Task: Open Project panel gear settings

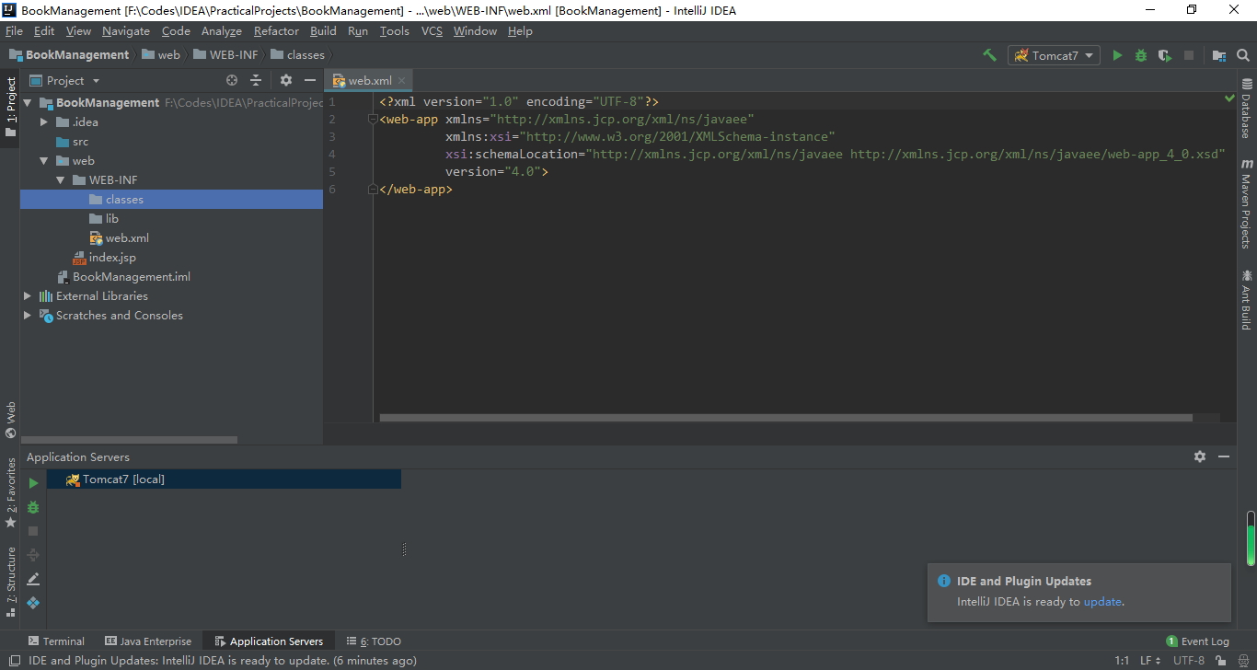Action: pyautogui.click(x=285, y=80)
